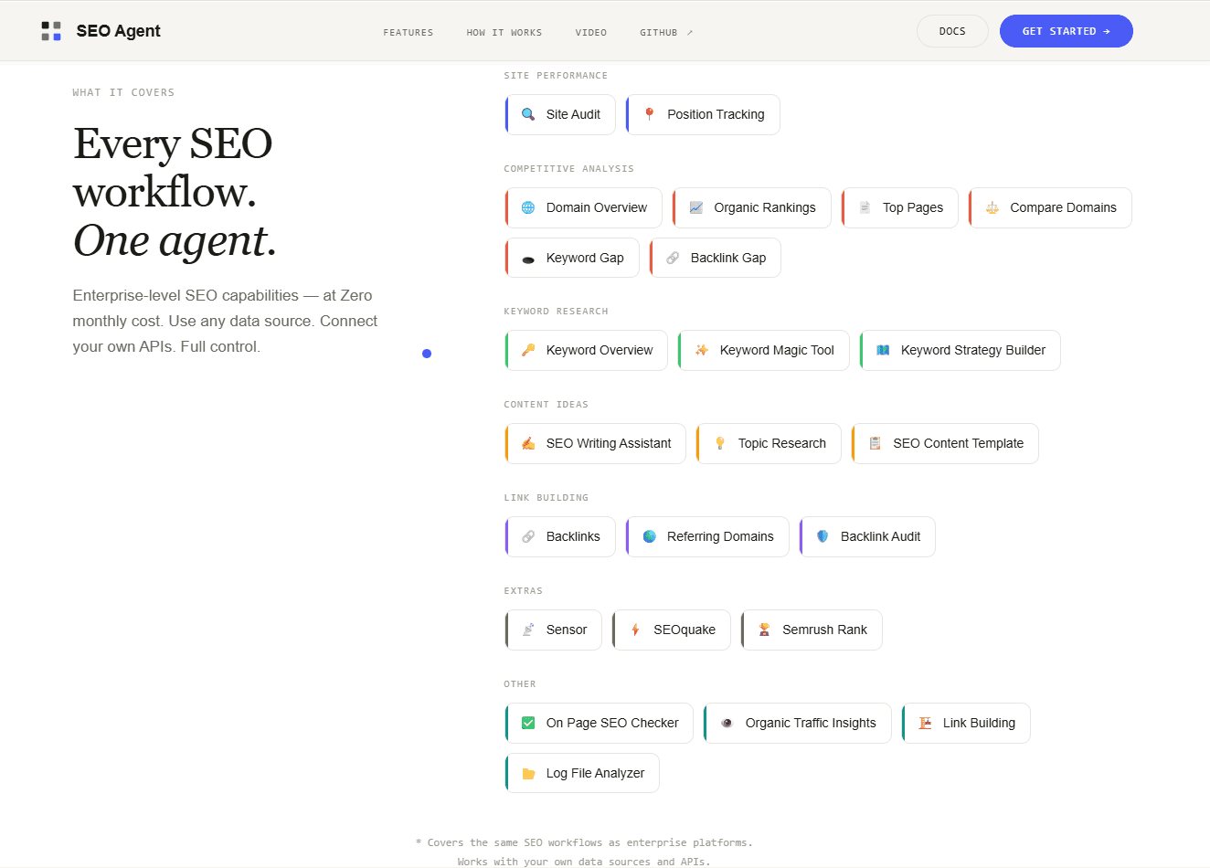Choose the Domain Overview label
This screenshot has height=868, width=1210.
597,207
